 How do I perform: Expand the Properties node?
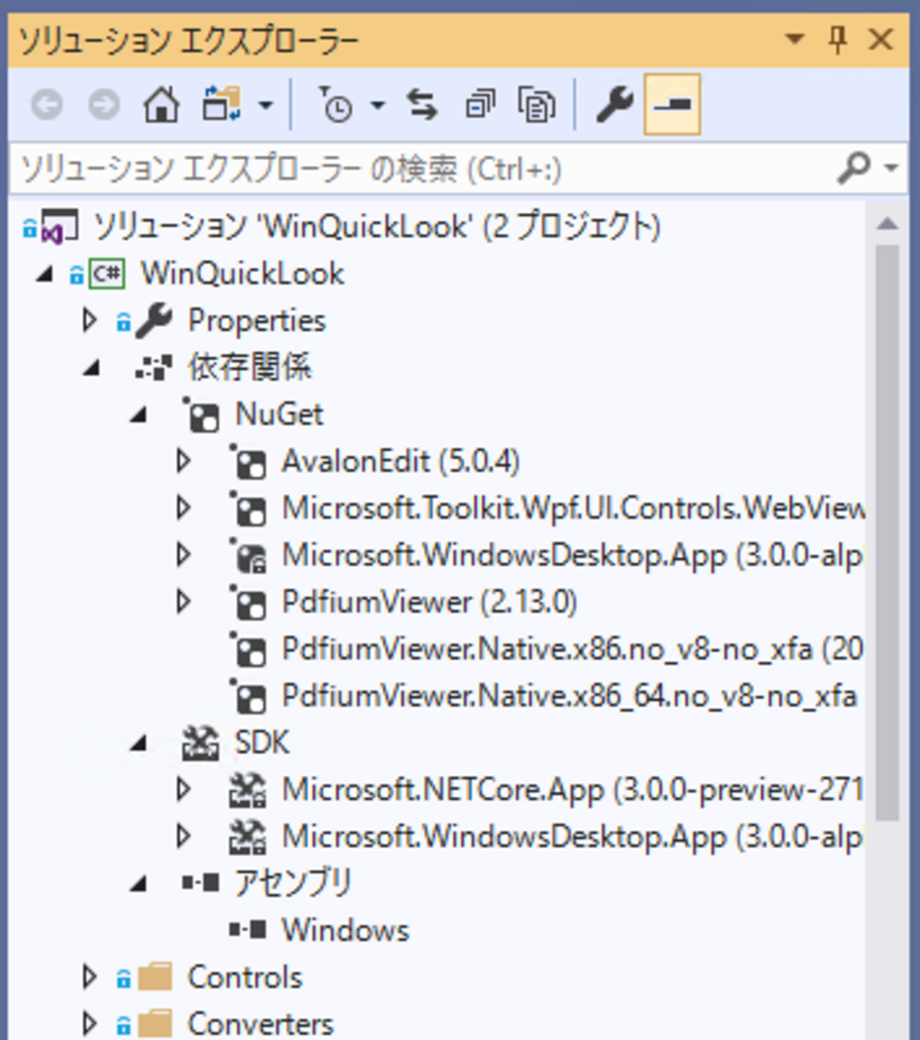coord(89,321)
